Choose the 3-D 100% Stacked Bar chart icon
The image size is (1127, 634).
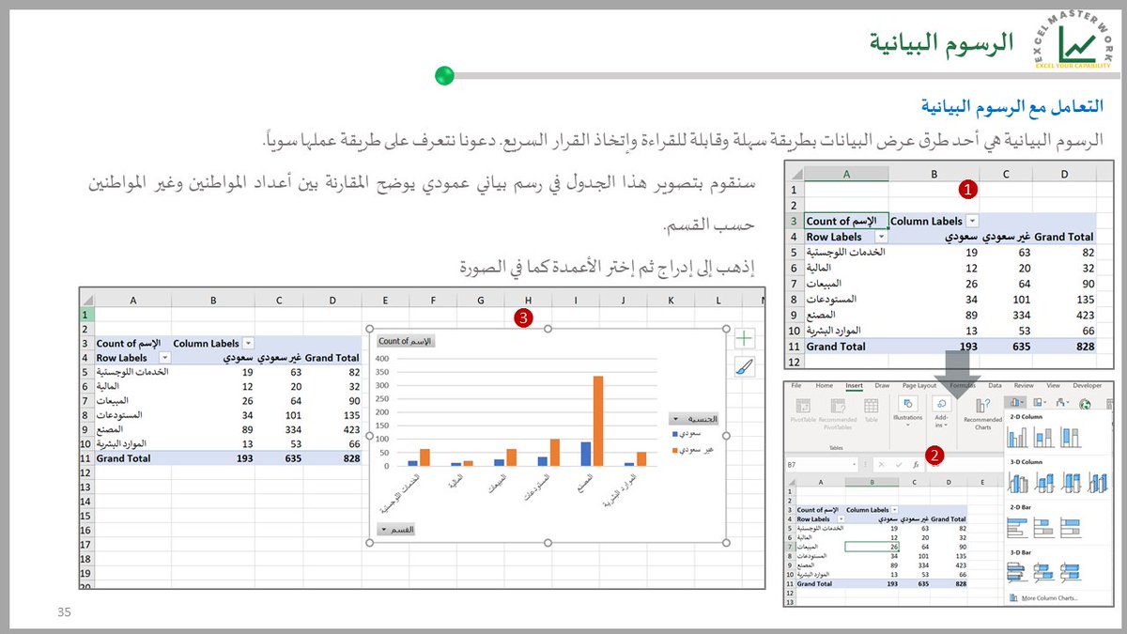(1071, 571)
